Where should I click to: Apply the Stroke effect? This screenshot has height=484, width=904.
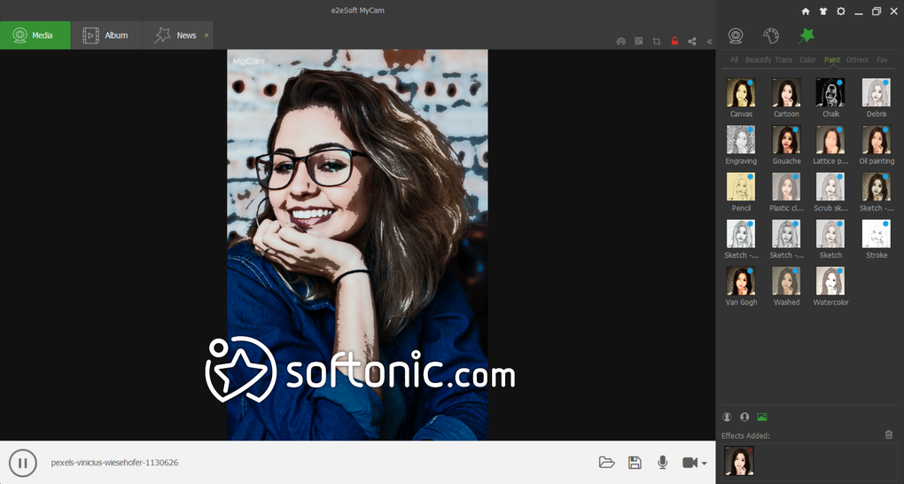[877, 234]
